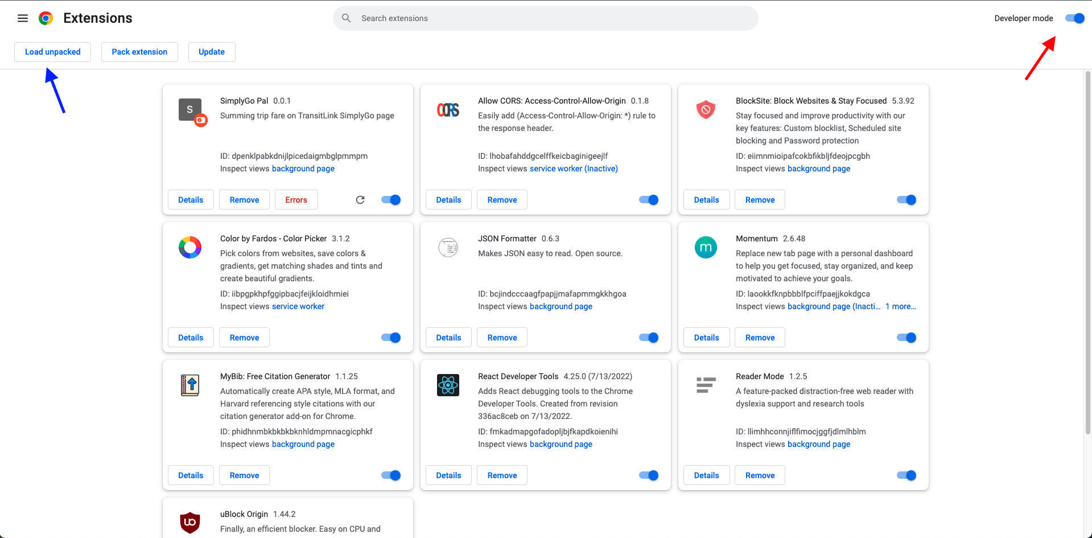Click the SimplyGo Pal extension icon

(192, 112)
